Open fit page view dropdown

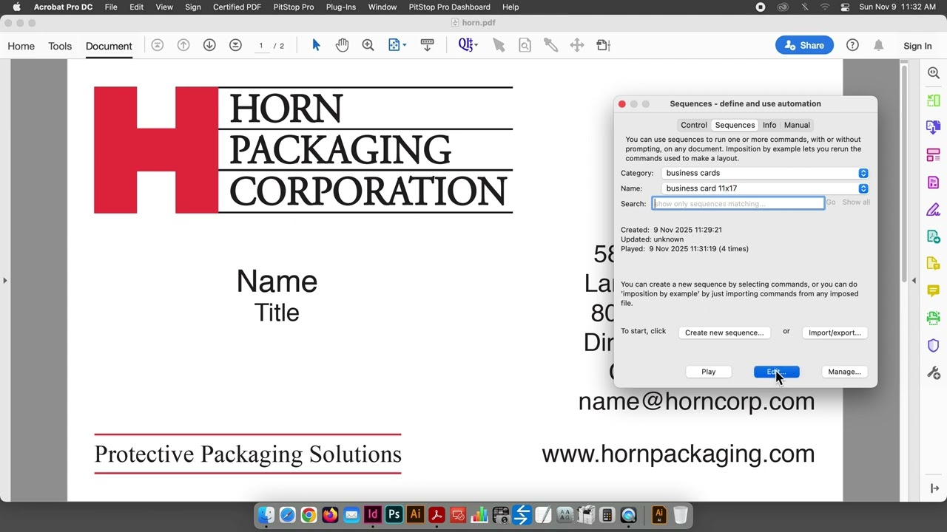tap(397, 45)
